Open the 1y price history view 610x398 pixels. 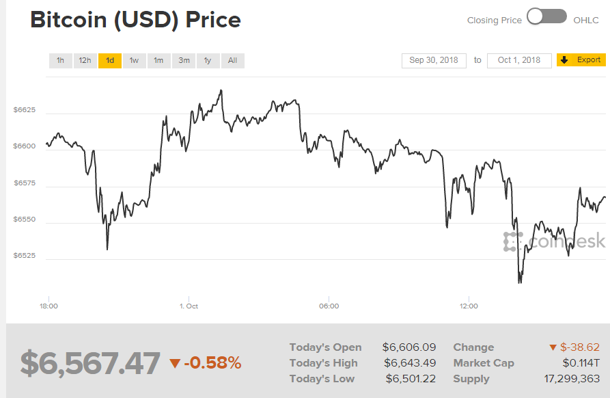[208, 60]
